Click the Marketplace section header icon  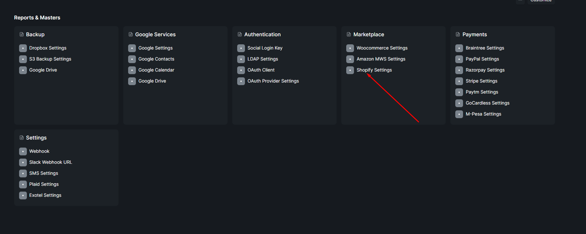coord(349,34)
